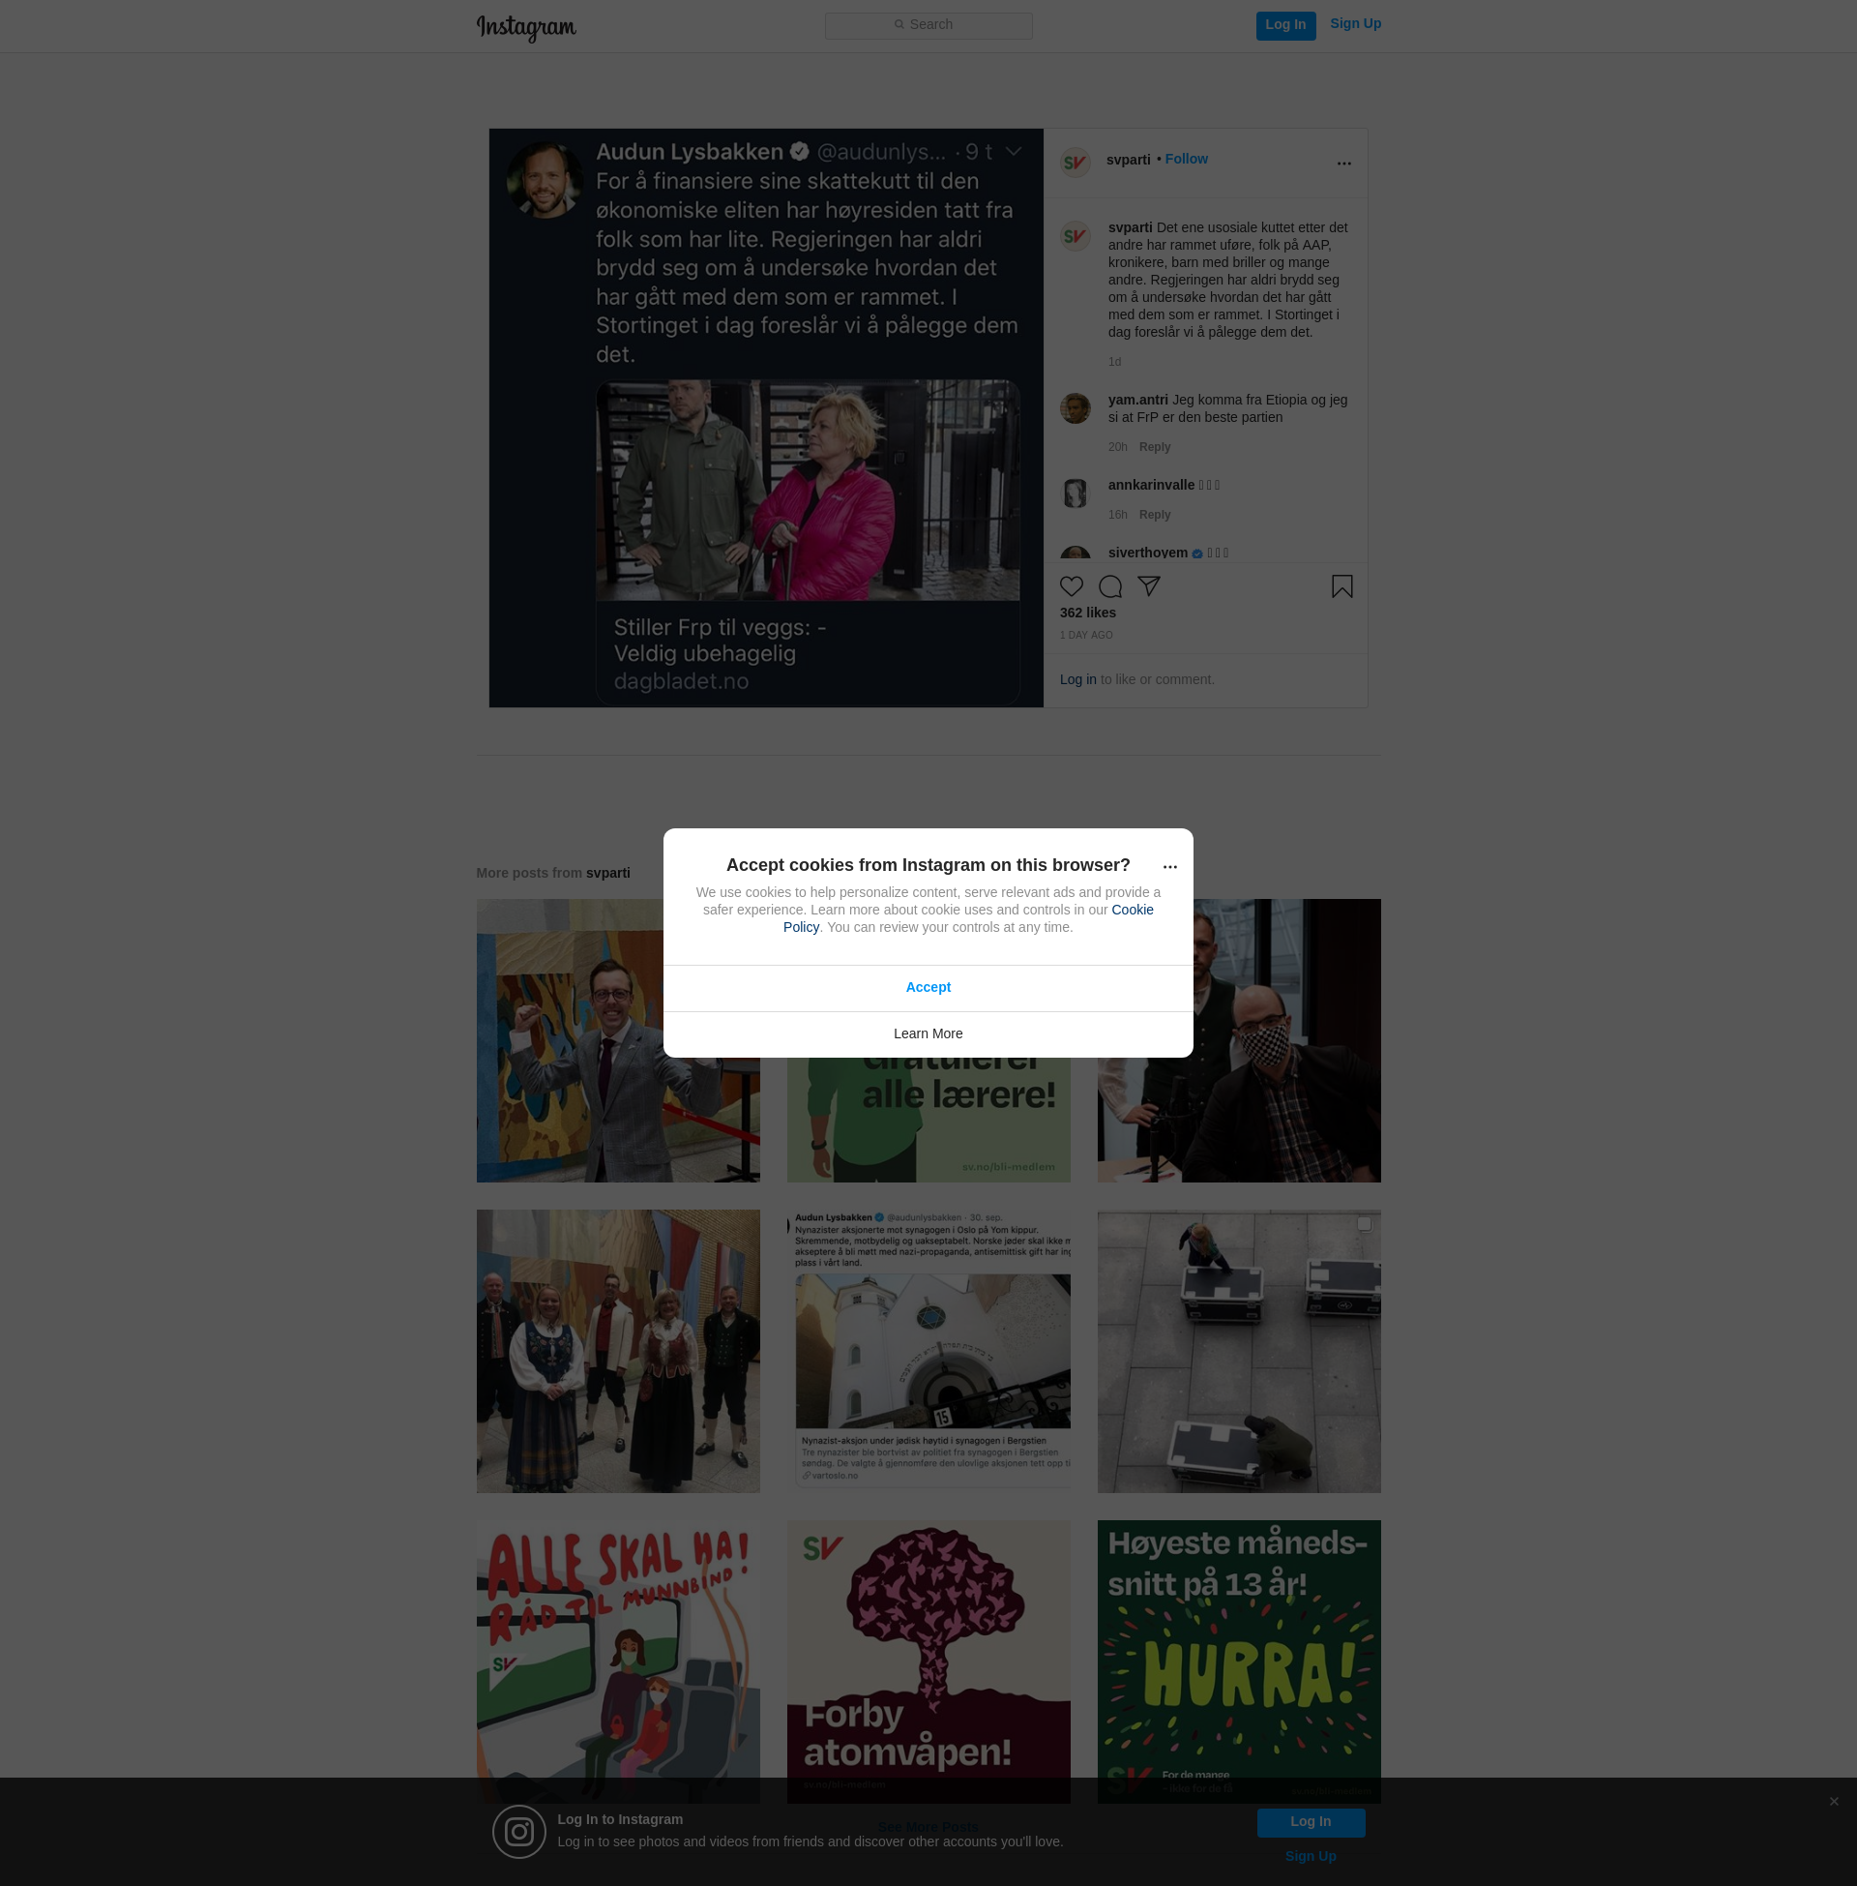The width and height of the screenshot is (1857, 1886).
Task: Accept cookies in the dialog
Action: click(x=928, y=988)
